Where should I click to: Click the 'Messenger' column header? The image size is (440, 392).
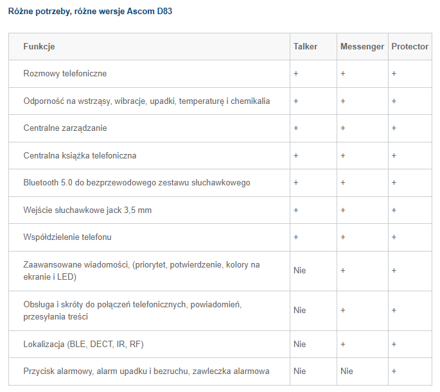pos(362,47)
